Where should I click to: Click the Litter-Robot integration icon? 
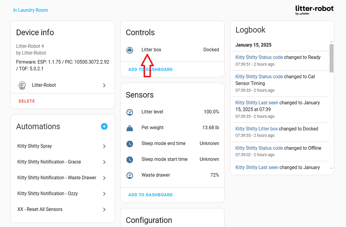[22, 85]
